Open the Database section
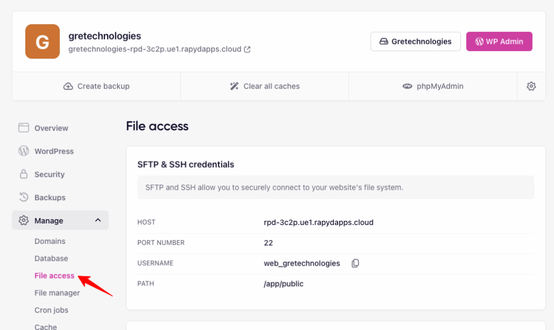Image resolution: width=554 pixels, height=330 pixels. click(51, 259)
